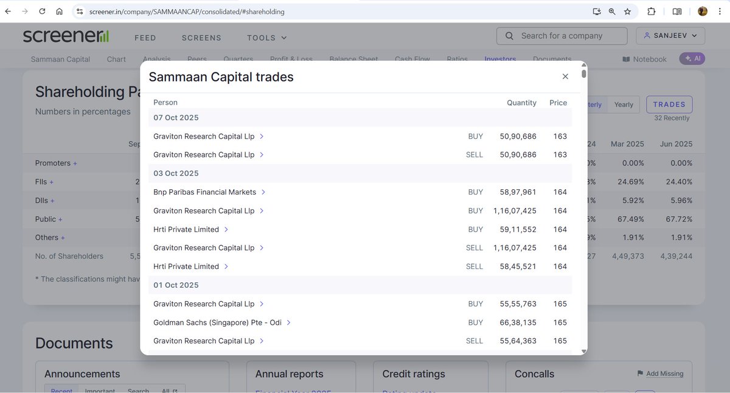
Task: Expand the Others shareholding row
Action: coord(50,237)
